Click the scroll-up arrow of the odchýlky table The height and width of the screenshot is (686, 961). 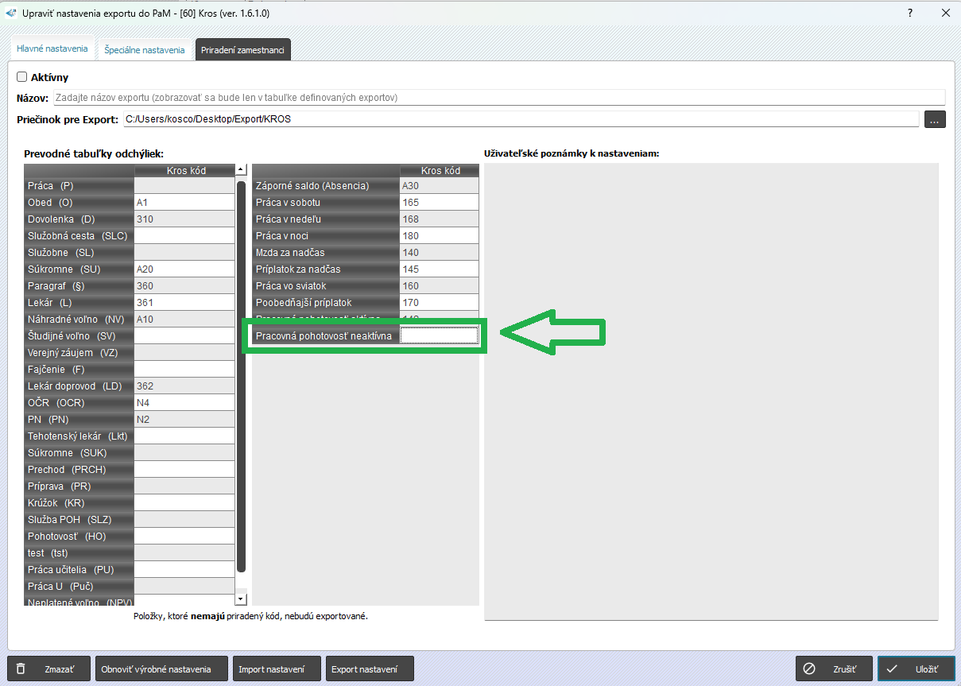pos(241,169)
